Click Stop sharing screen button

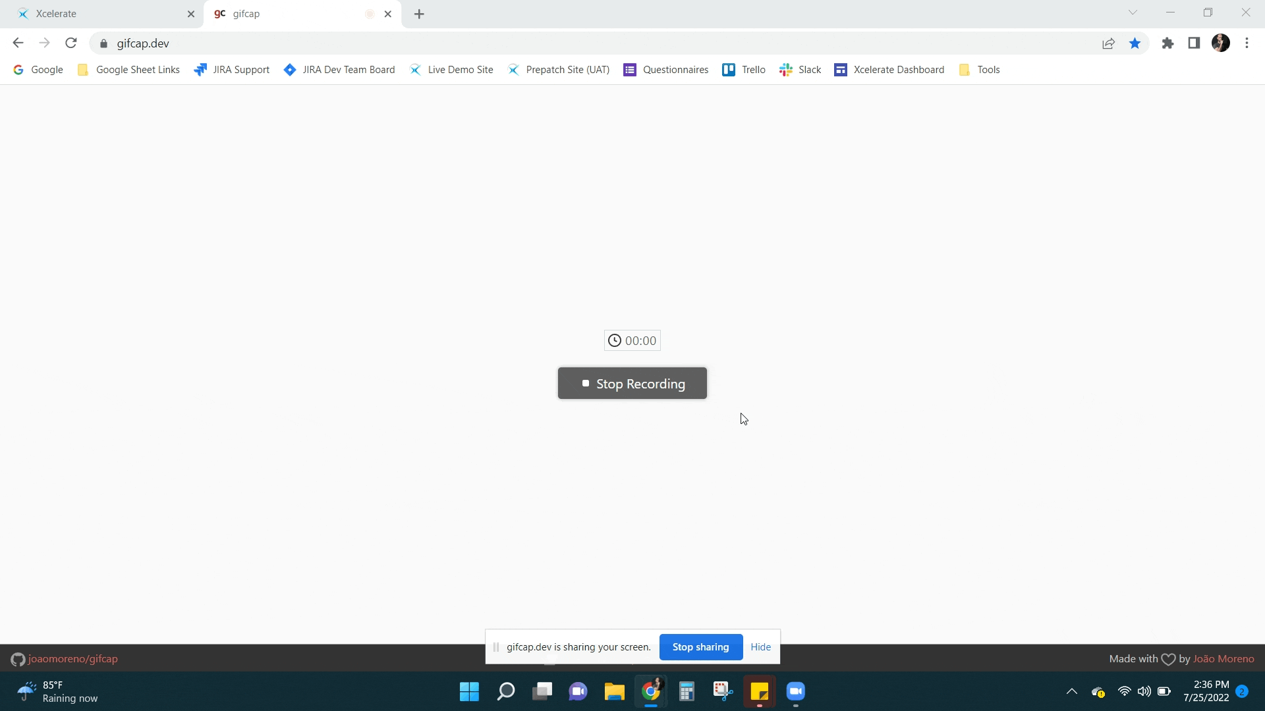coord(701,646)
